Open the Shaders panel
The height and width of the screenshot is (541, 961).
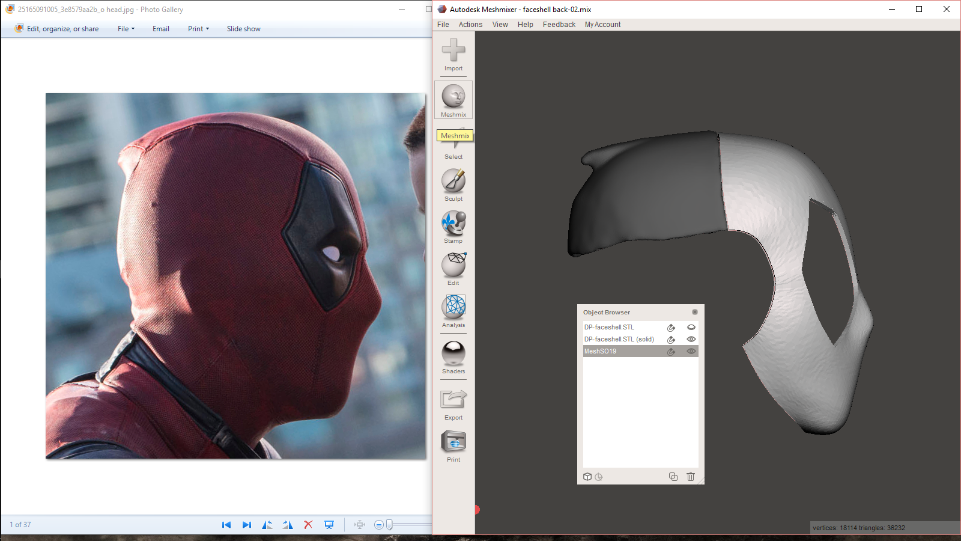coord(453,358)
